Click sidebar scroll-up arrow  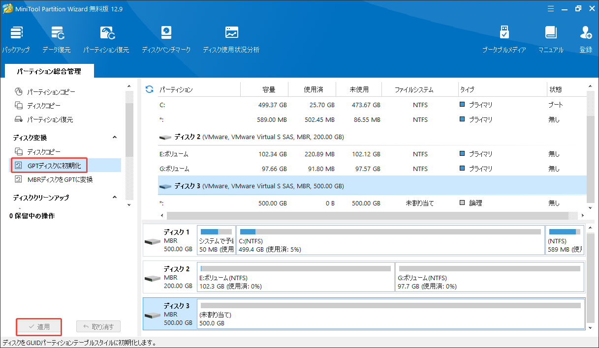tap(129, 87)
